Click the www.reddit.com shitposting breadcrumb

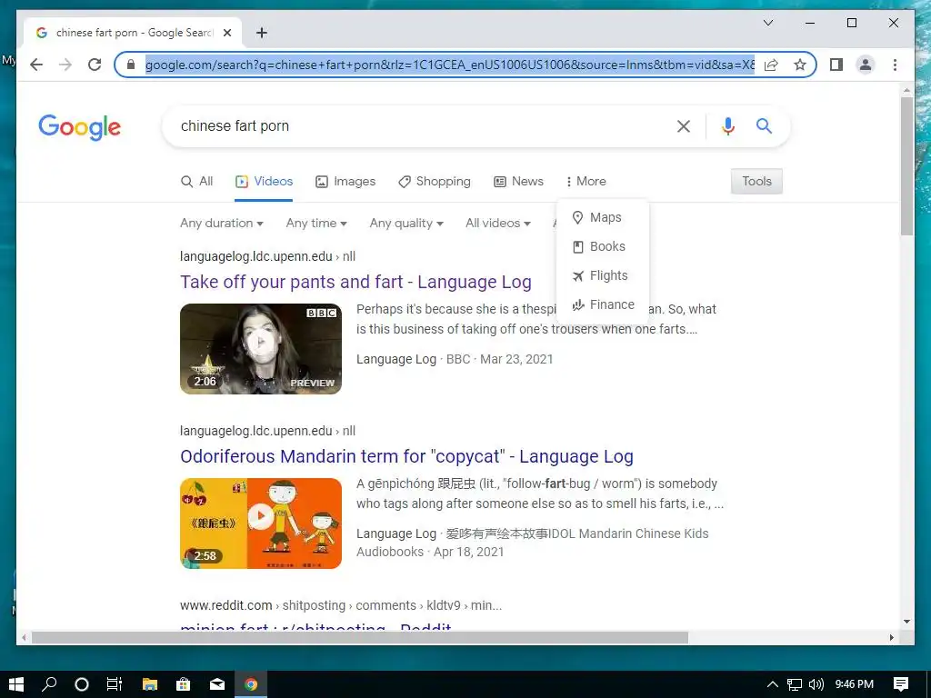341,605
